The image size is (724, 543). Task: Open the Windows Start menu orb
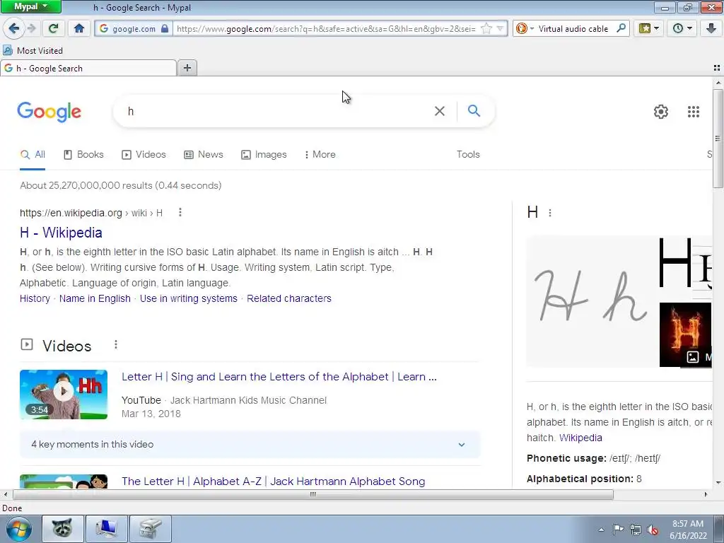pyautogui.click(x=19, y=529)
